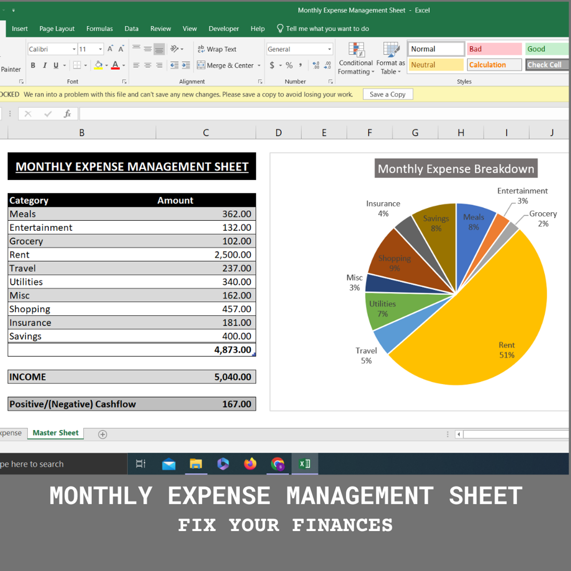Click the Fill Color paint bucket icon
Screen dimensions: 571x571
[x=98, y=65]
